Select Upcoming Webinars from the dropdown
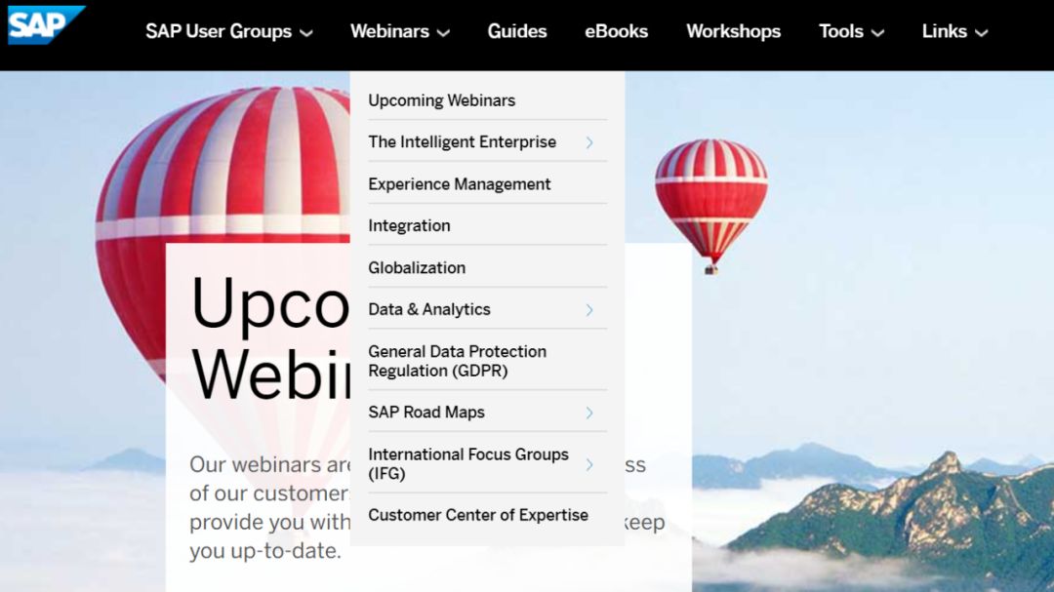This screenshot has width=1054, height=592. (x=442, y=100)
